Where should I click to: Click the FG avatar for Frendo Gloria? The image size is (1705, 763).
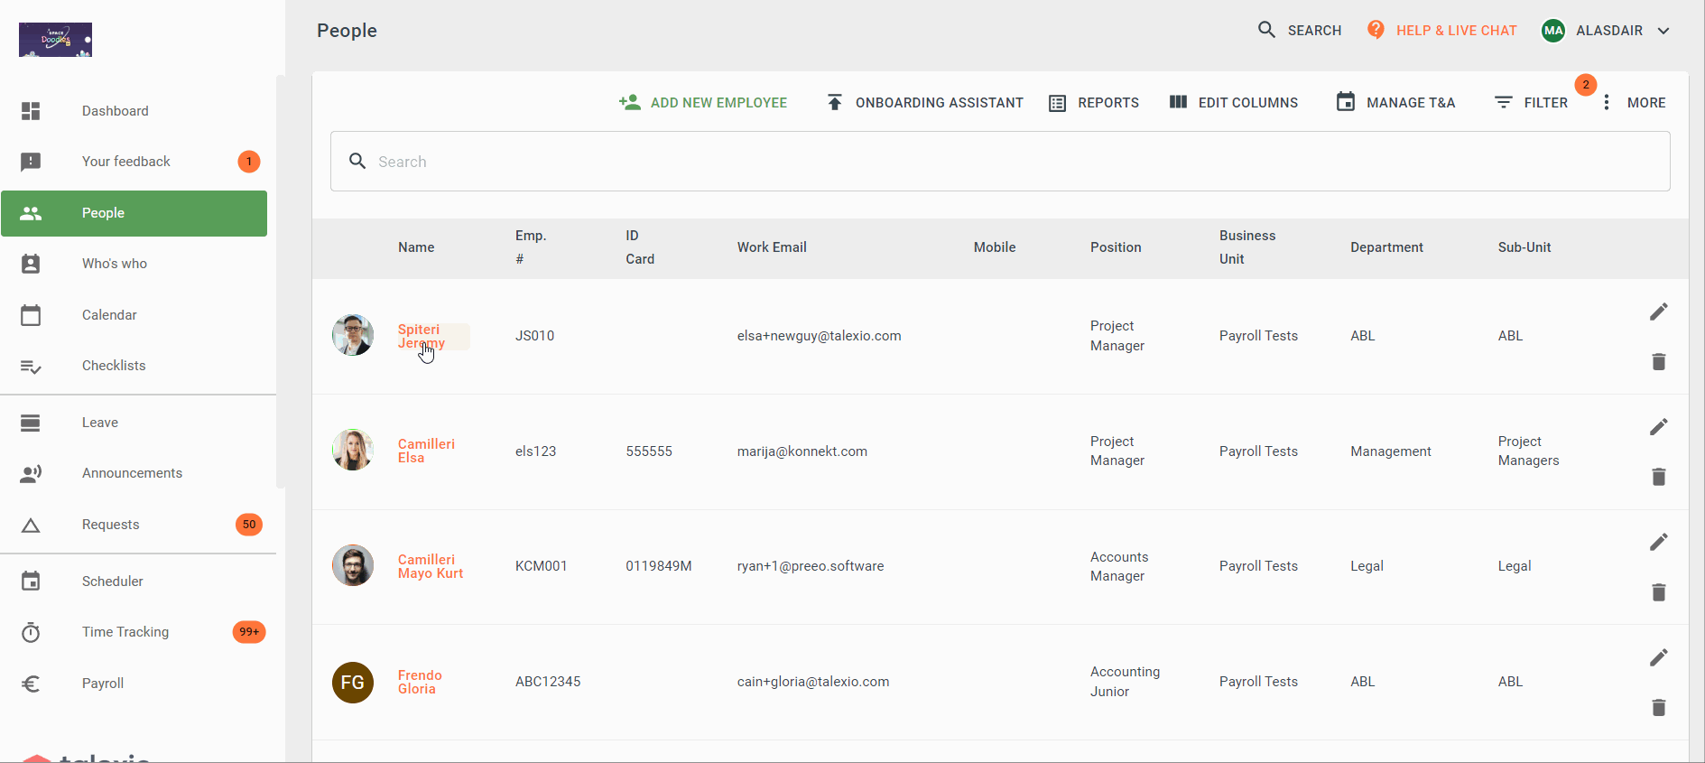point(353,683)
